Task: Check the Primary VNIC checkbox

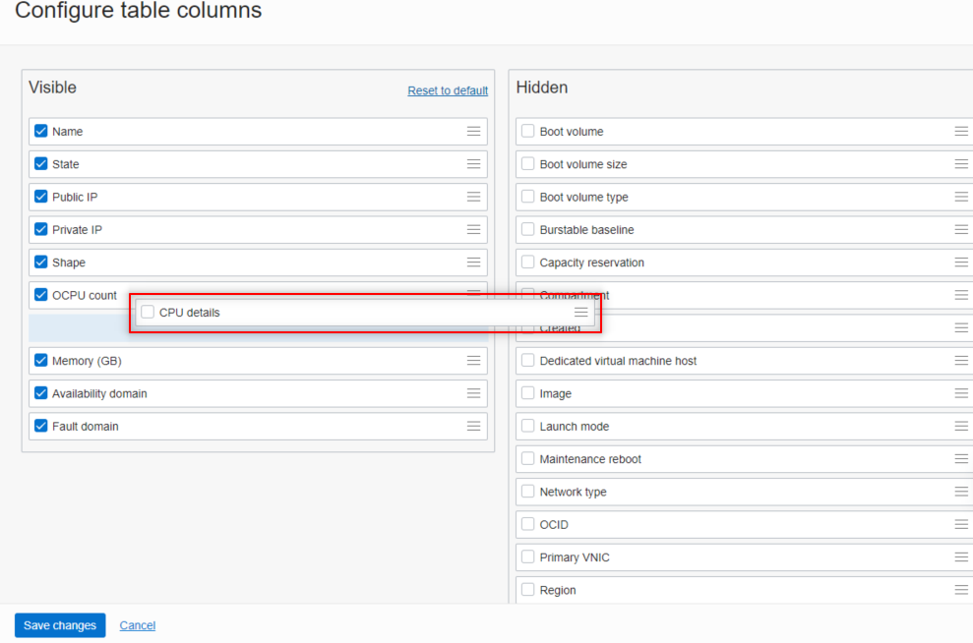Action: [x=527, y=556]
